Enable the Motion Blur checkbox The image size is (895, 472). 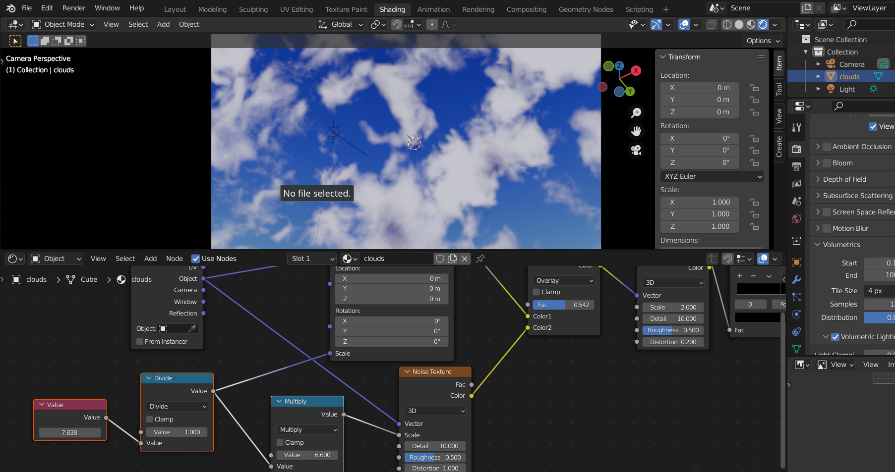coord(827,228)
